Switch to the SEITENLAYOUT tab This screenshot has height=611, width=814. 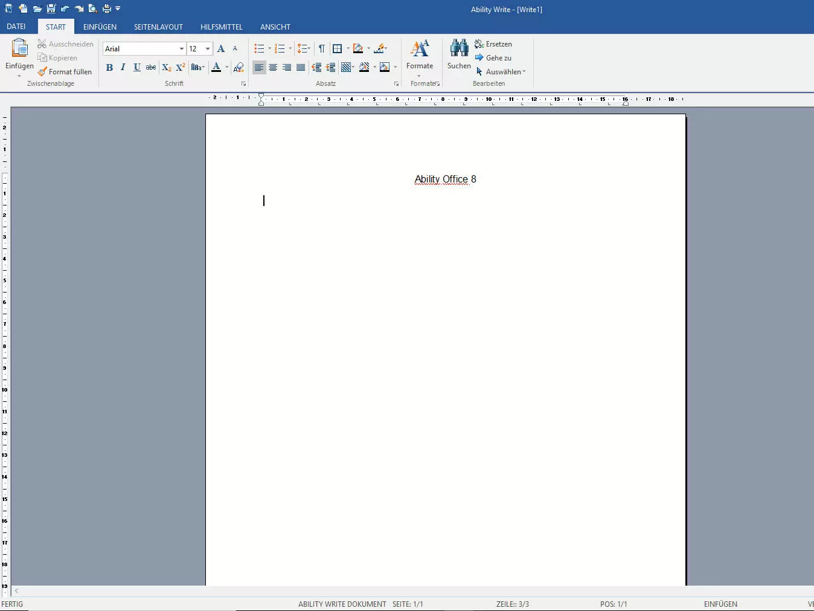pyautogui.click(x=158, y=27)
